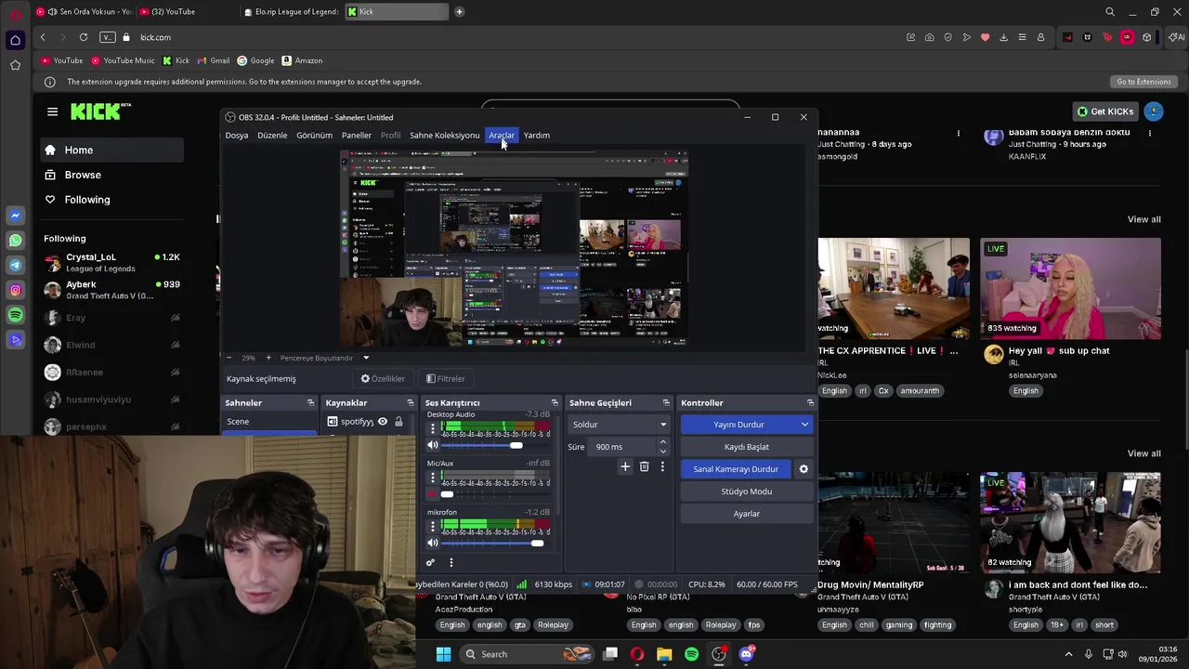This screenshot has height=669, width=1189.
Task: Open mikrofon mixer options menu
Action: (432, 527)
